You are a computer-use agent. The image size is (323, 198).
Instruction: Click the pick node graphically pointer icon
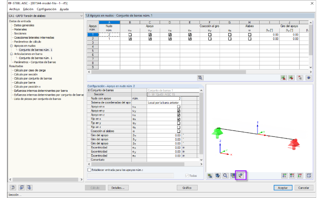(300, 78)
